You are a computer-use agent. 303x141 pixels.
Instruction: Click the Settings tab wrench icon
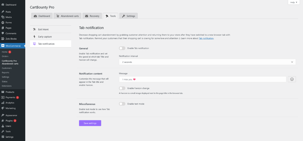(x=123, y=16)
